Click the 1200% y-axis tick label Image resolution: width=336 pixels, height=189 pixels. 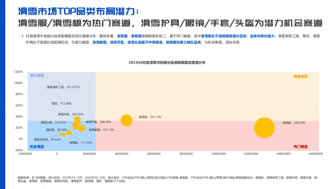coord(18,72)
